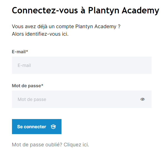Click the 'Mot de passe oublié?' question text

tap(37, 145)
